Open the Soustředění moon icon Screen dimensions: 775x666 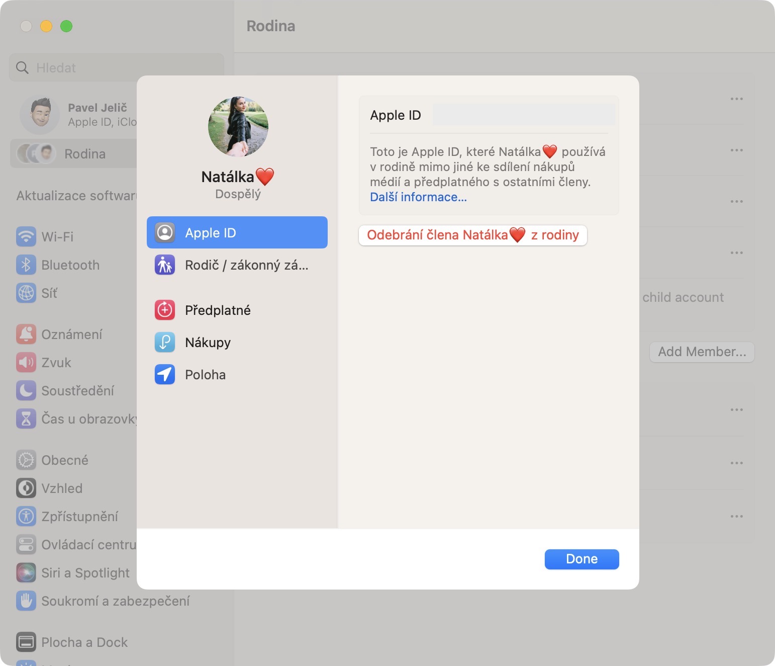26,390
